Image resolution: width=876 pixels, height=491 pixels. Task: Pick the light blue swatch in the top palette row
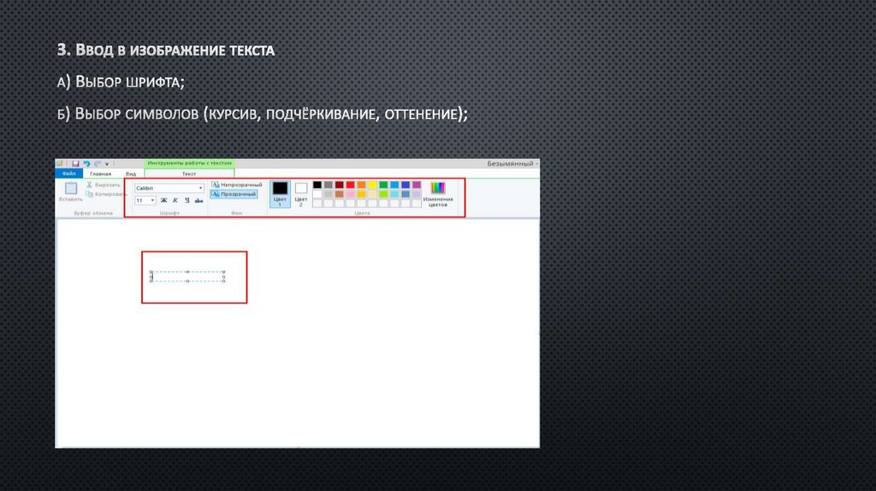coord(394,185)
